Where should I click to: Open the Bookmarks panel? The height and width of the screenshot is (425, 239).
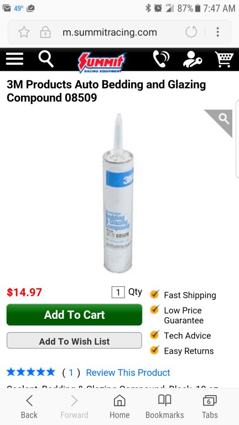(x=164, y=406)
